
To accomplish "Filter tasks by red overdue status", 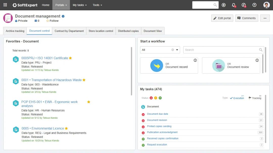I will click(151, 98).
